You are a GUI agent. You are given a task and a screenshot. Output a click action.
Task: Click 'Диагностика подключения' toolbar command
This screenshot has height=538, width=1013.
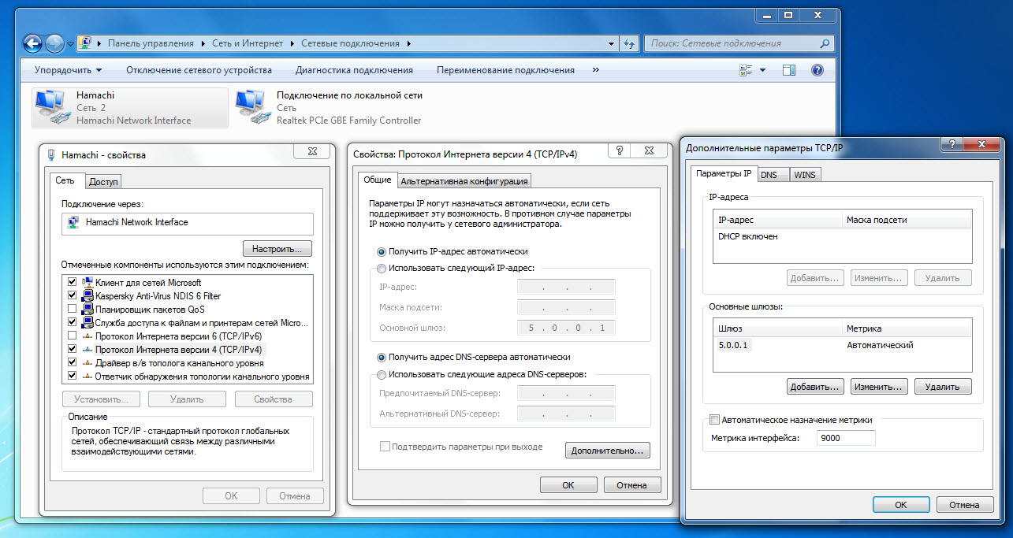(x=354, y=70)
